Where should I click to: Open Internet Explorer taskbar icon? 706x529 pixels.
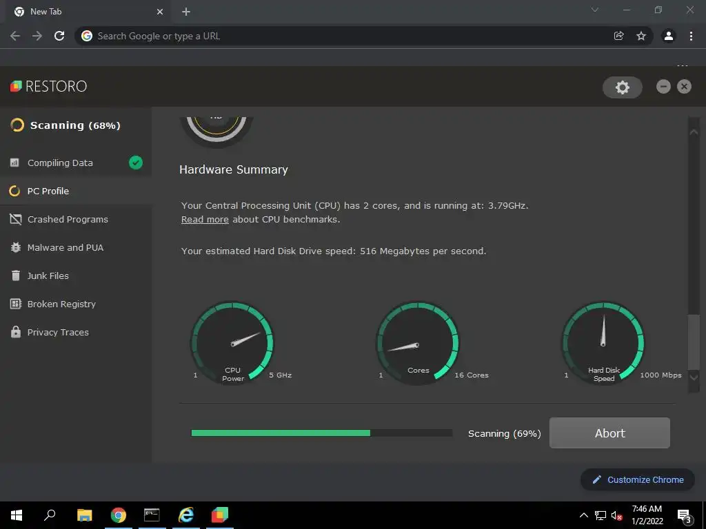[186, 515]
